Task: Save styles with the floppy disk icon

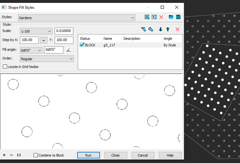Action: coord(178,17)
